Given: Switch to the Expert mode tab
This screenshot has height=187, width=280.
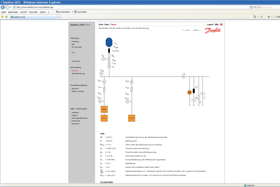Looking at the screenshot, I should tap(113, 25).
